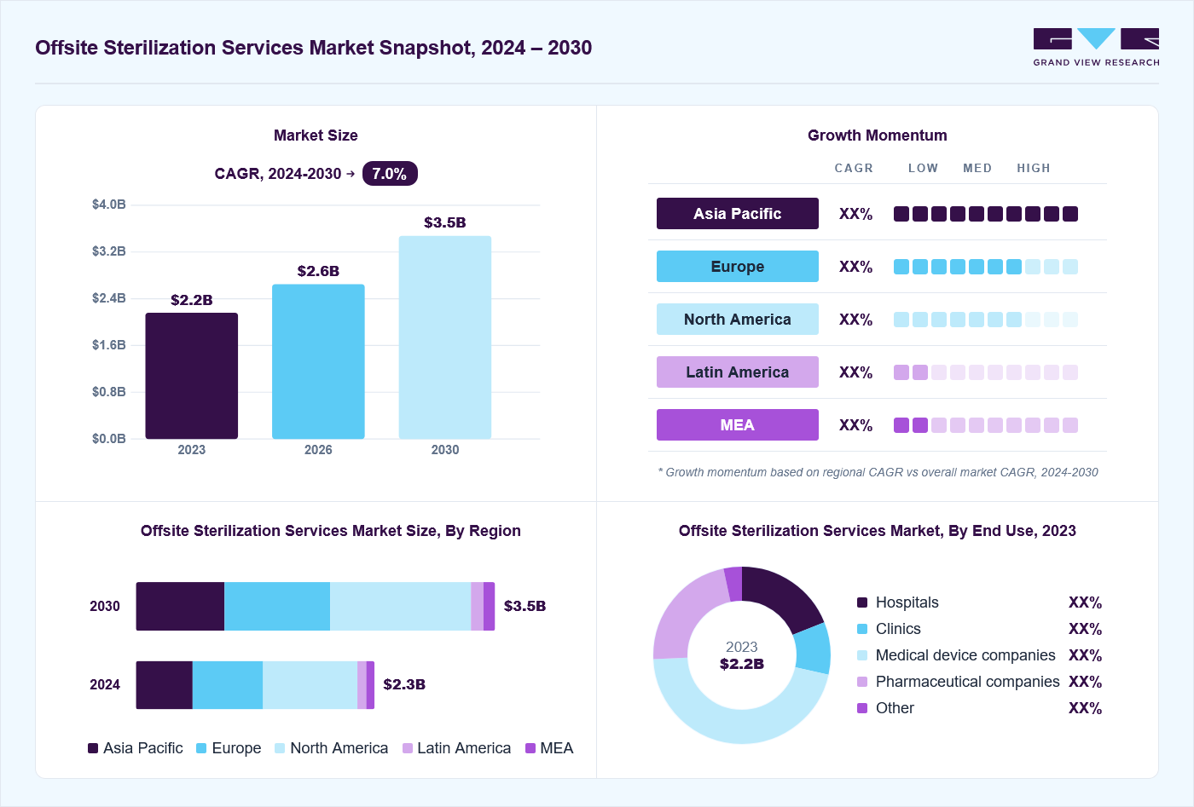Click the '$2.6B' bar label
Image resolution: width=1194 pixels, height=807 pixels.
pos(318,271)
